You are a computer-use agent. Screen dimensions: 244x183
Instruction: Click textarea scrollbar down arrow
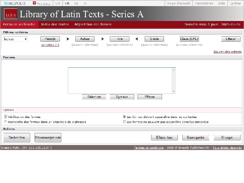(174, 91)
